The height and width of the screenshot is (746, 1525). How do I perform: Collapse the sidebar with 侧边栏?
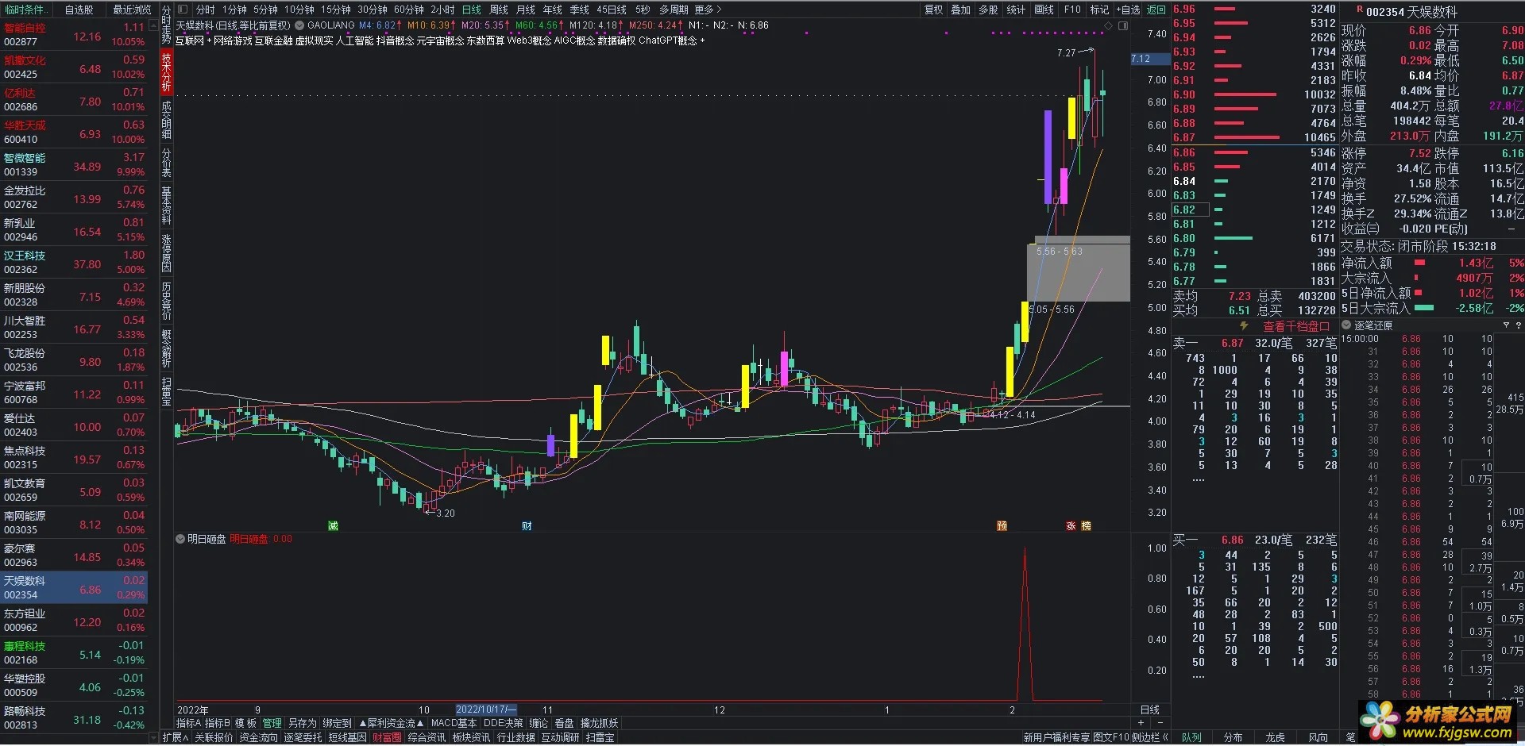pyautogui.click(x=1149, y=737)
